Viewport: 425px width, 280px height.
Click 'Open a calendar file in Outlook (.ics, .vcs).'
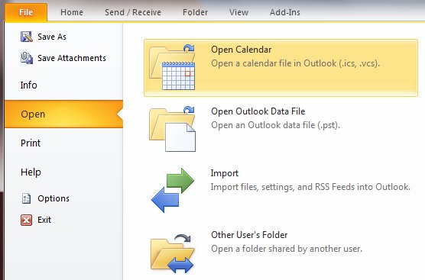tap(296, 63)
